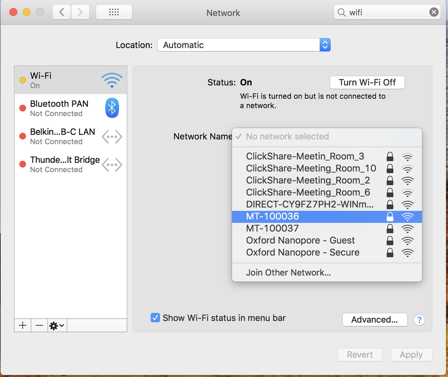
Task: Click lock icon for ClickShare-Meetin_Room_3
Action: 390,156
